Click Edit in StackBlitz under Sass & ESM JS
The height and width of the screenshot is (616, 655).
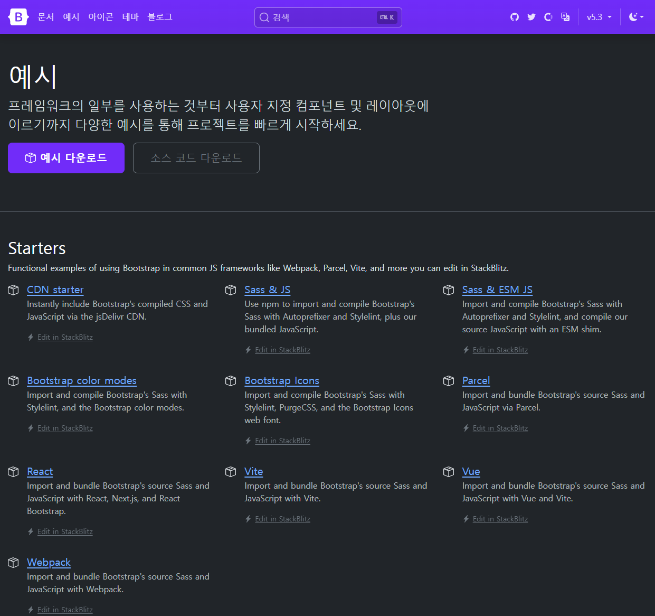(x=500, y=350)
